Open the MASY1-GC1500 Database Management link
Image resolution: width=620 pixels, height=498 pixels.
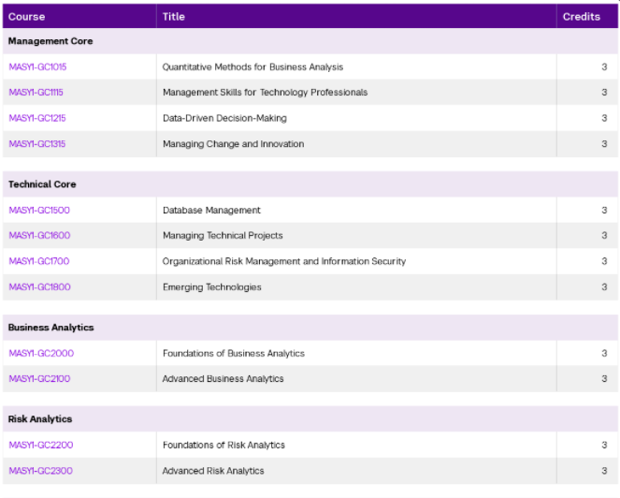tap(39, 211)
